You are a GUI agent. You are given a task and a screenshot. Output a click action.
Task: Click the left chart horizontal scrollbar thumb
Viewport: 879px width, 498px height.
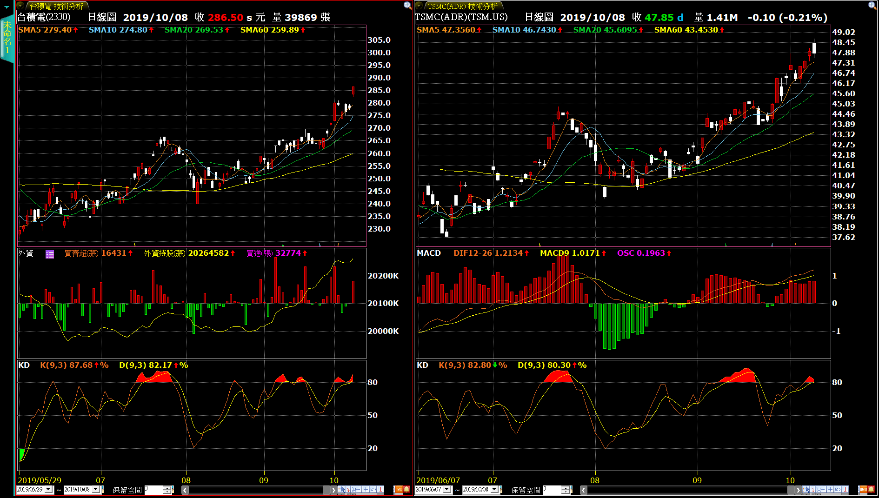click(x=326, y=490)
